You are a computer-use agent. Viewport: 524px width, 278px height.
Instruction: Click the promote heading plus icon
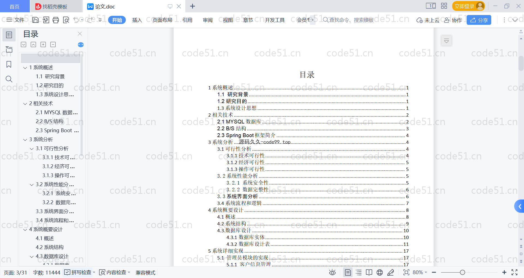tap(43, 44)
